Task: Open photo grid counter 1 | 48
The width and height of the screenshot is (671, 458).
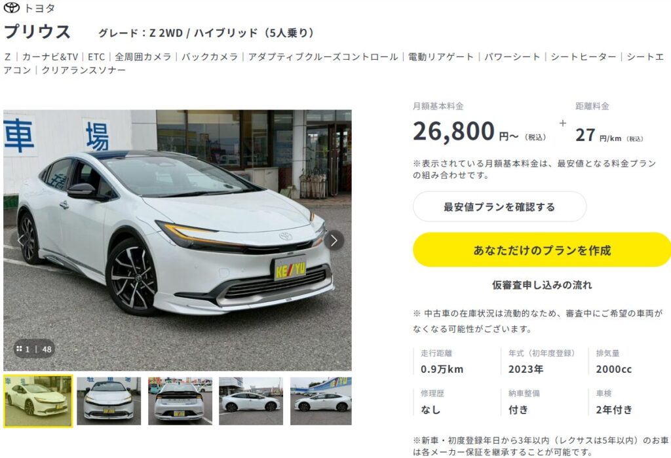Action: 34,349
